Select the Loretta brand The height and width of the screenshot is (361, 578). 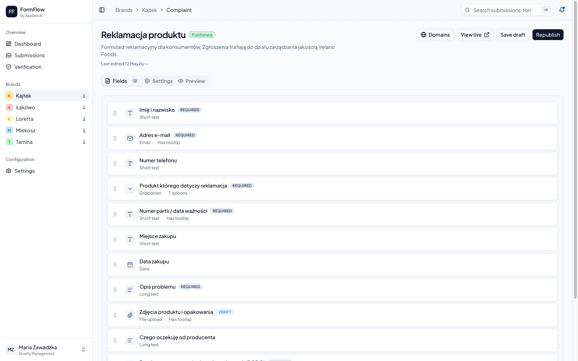[x=46, y=119]
